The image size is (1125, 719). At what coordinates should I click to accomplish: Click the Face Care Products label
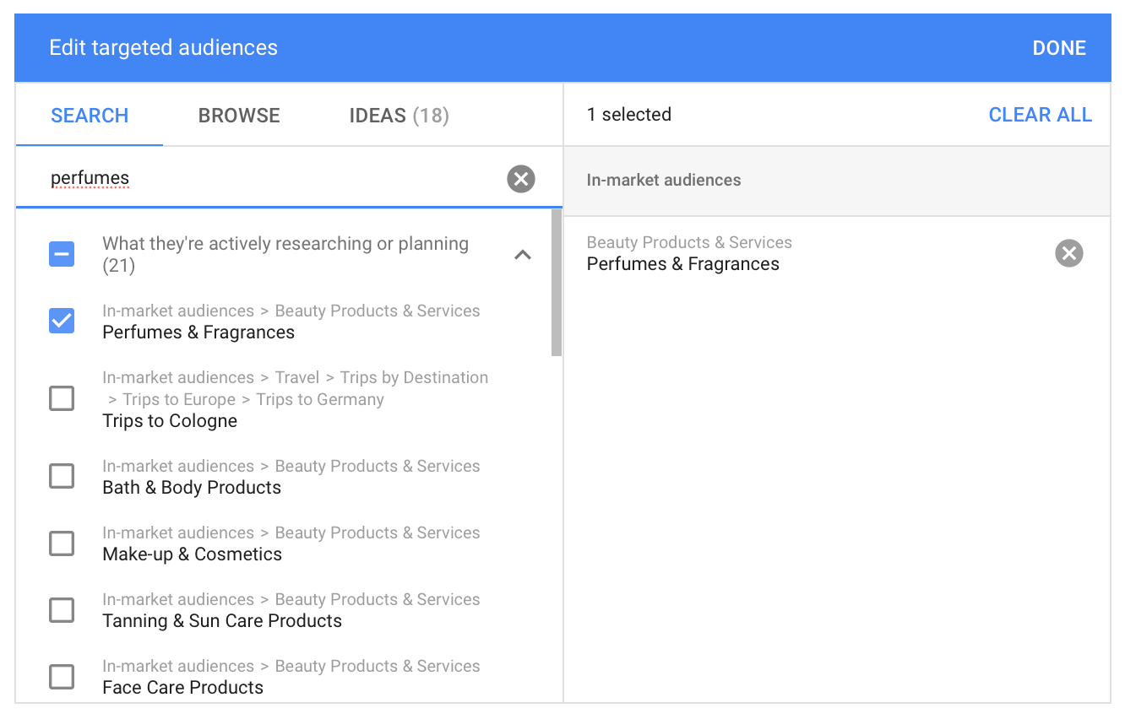pos(183,688)
